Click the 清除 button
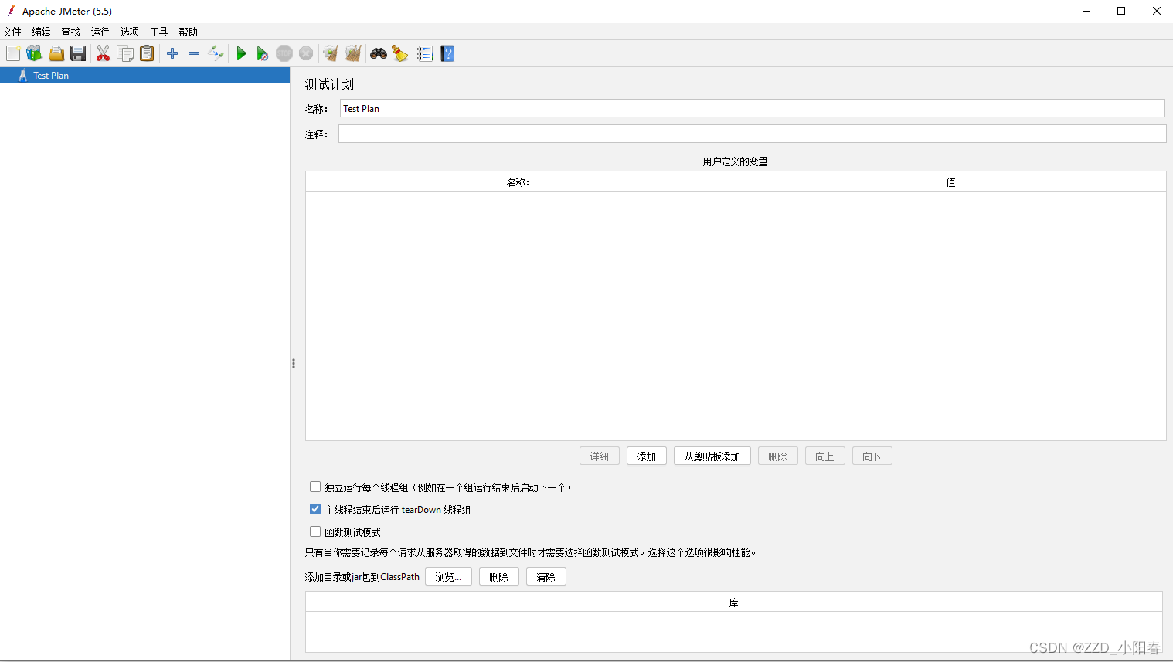Viewport: 1173px width, 662px height. tap(546, 577)
